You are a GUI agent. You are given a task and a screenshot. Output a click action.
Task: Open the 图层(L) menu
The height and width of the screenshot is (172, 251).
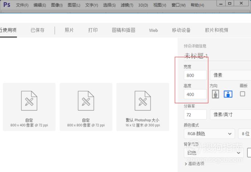tap(74, 5)
